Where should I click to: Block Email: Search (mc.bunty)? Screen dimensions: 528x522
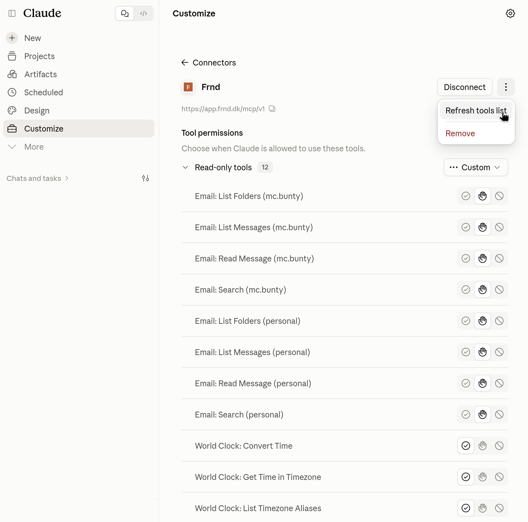499,290
